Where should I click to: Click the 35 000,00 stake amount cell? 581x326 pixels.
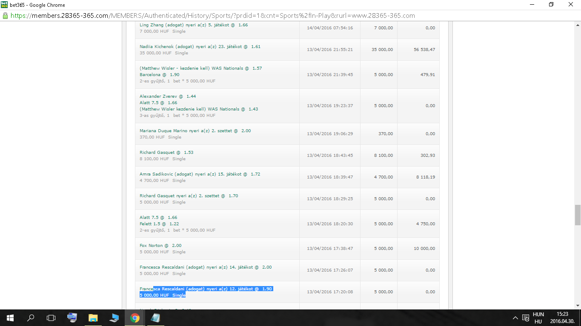coord(382,50)
